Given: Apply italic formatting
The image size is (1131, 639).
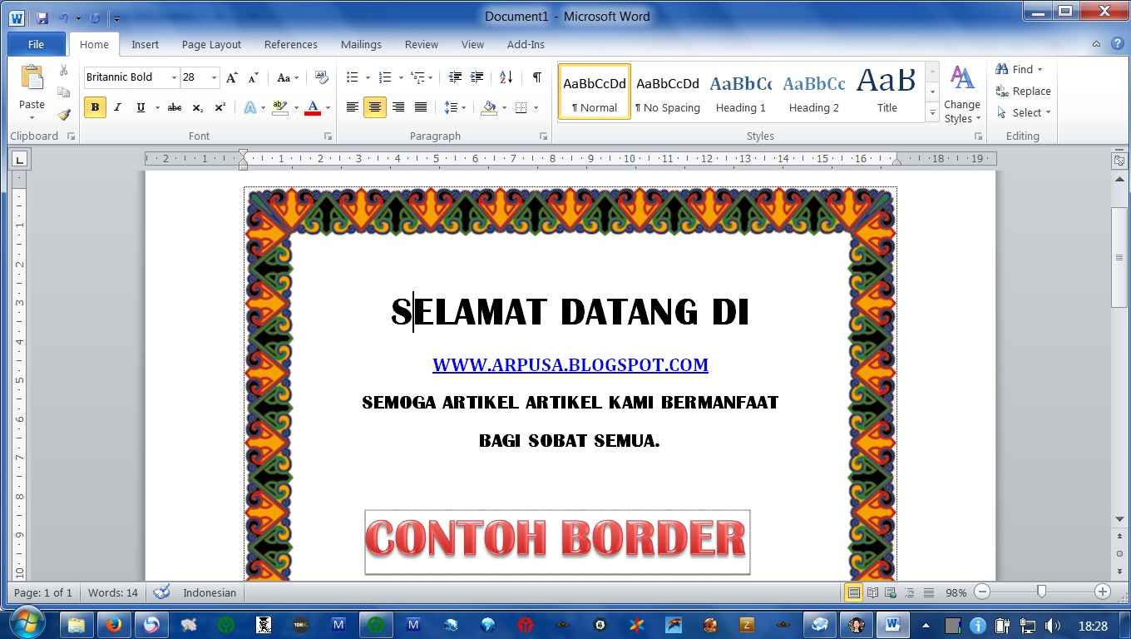Looking at the screenshot, I should tap(117, 107).
